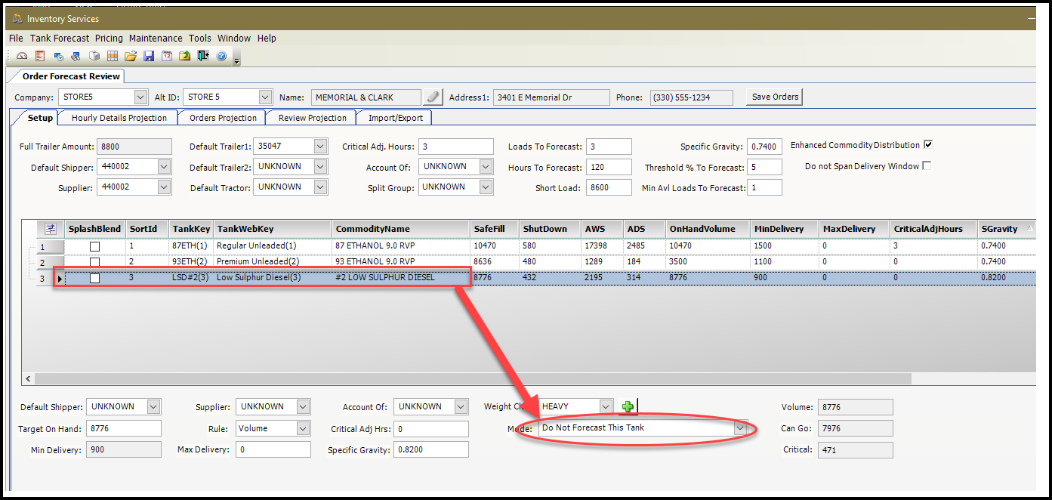Viewport: 1052px width, 500px height.
Task: Click the orange grid table toolbar icon
Action: pos(113,56)
